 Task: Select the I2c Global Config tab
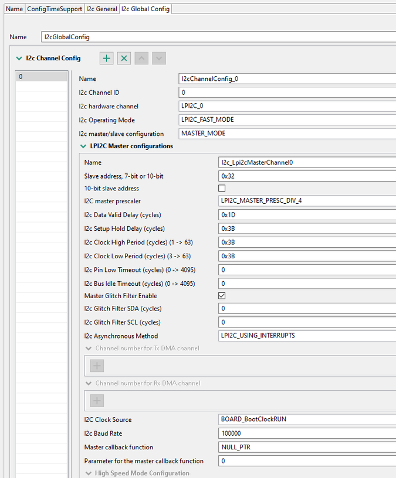(145, 9)
